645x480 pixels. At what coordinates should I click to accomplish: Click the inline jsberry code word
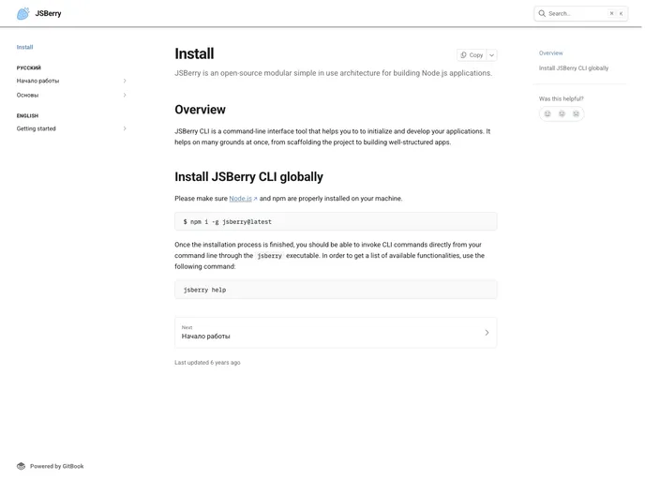(269, 256)
